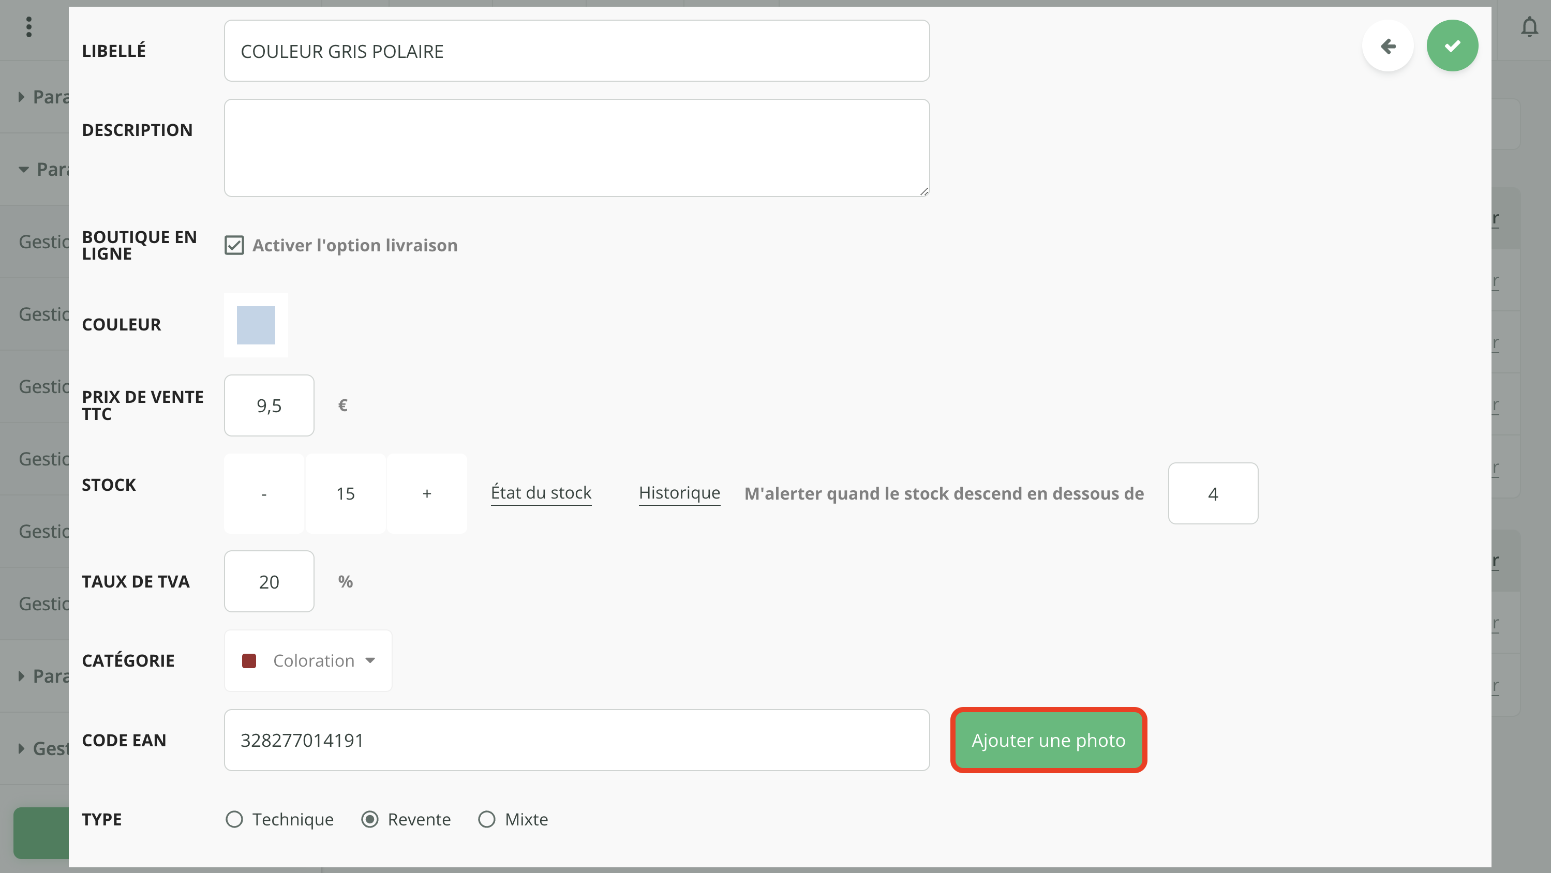This screenshot has width=1551, height=873.
Task: Click the Prix de vente TTC field
Action: click(269, 406)
